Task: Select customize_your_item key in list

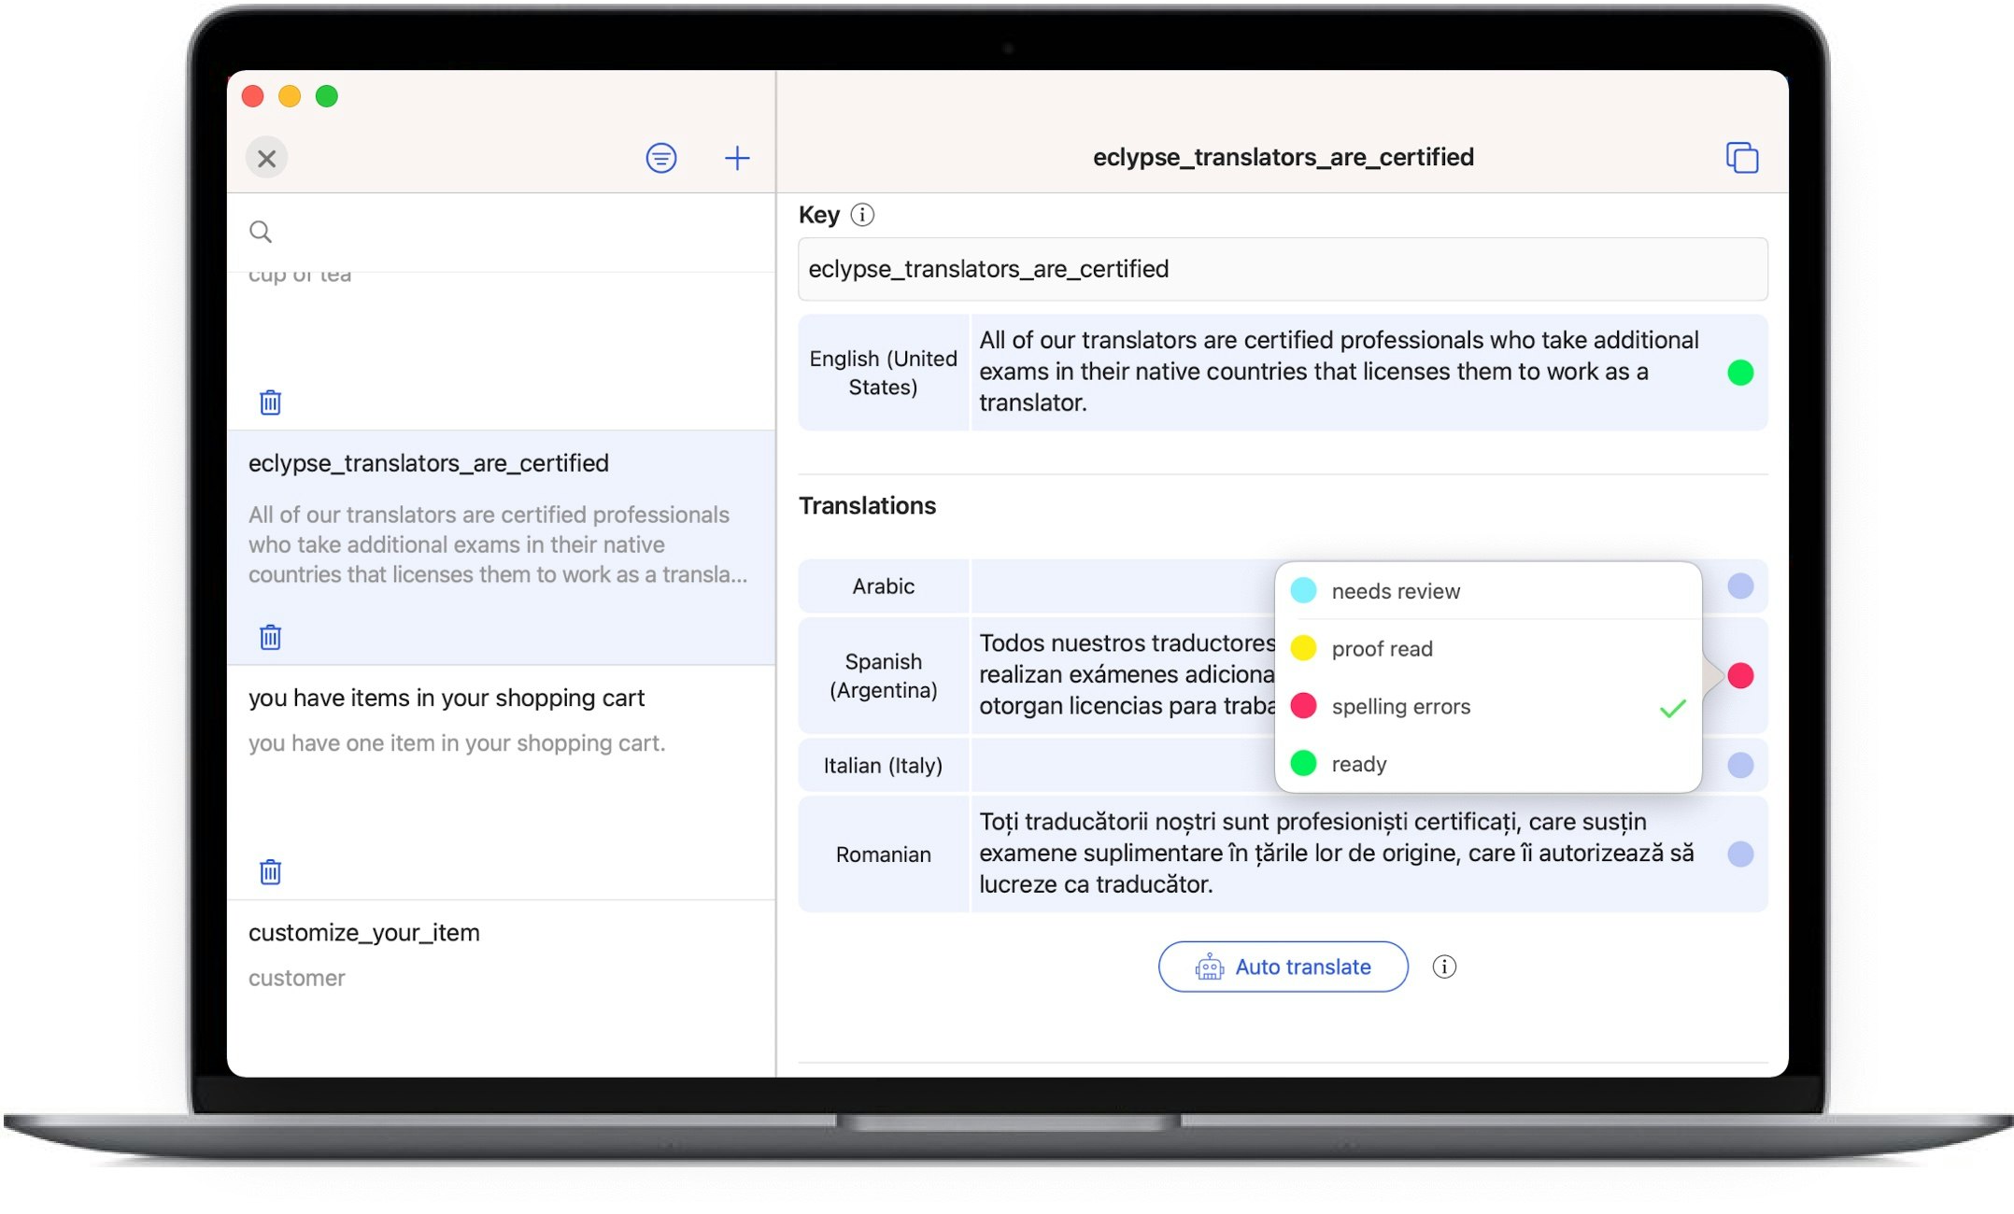Action: (501, 988)
